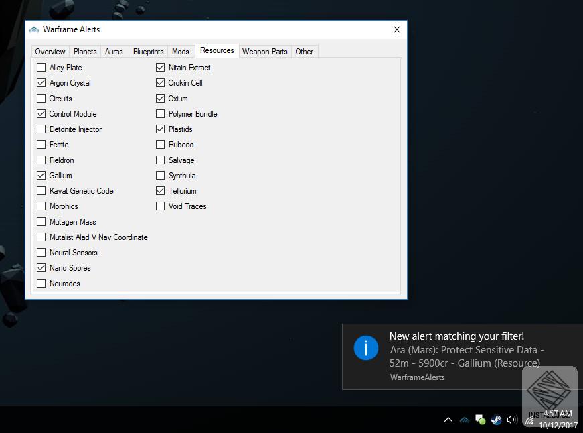Tick the Neurodes checkbox

point(41,284)
